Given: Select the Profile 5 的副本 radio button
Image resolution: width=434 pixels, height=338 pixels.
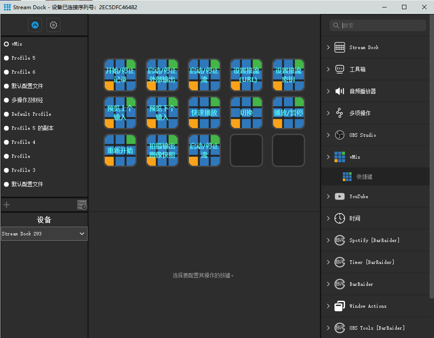Looking at the screenshot, I should pyautogui.click(x=7, y=128).
